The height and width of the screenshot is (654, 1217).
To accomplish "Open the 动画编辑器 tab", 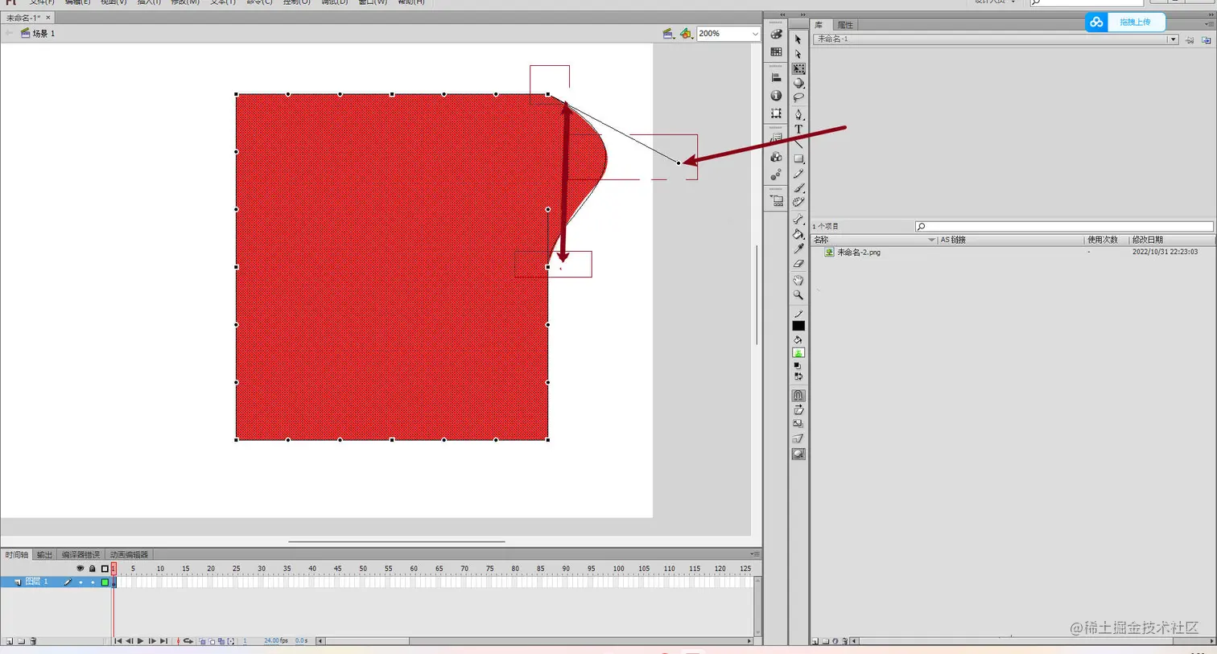I will pos(130,554).
